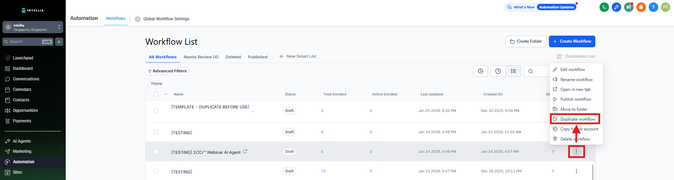Click the lightning quick actions icon beside Search
This screenshot has height=180, width=674.
click(59, 42)
